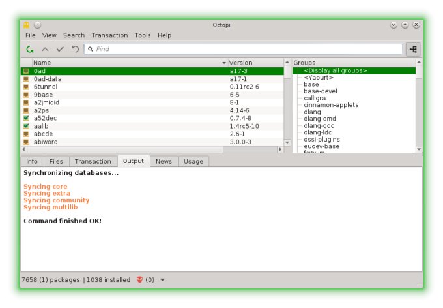Switch to the Files tab
The width and height of the screenshot is (443, 308).
tap(56, 161)
